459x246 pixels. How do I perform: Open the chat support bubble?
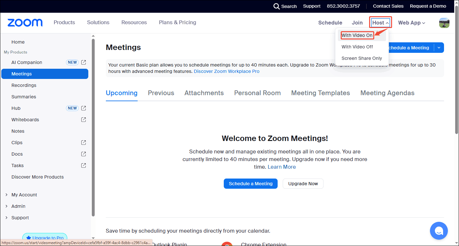(x=439, y=231)
